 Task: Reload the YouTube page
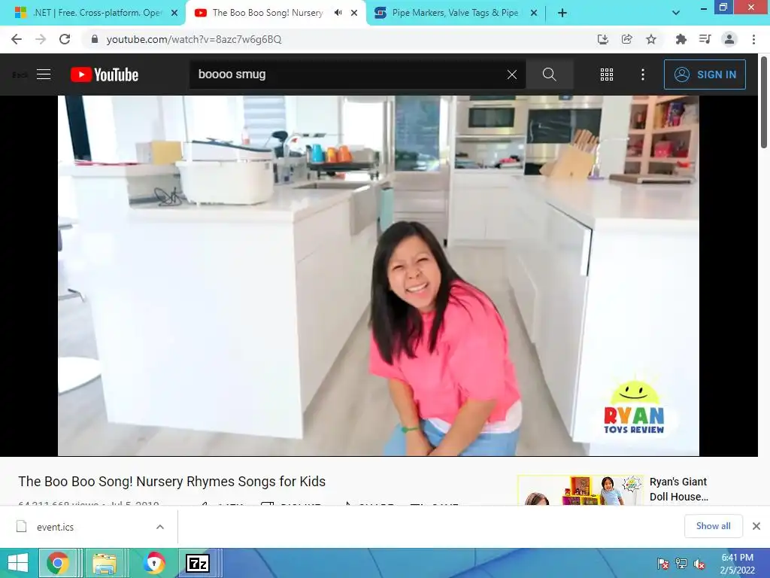pos(65,39)
